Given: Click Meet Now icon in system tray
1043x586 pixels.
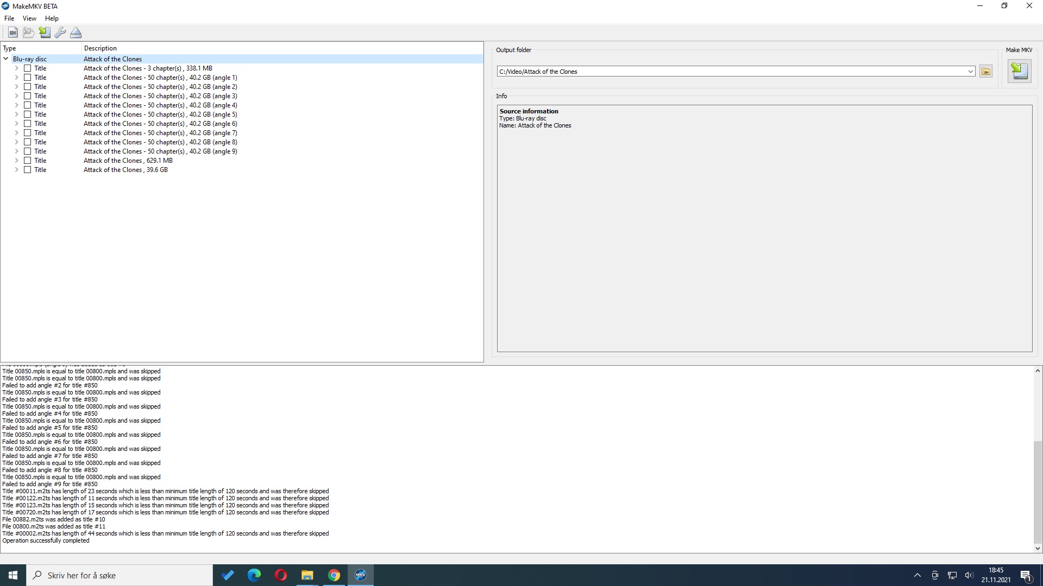Looking at the screenshot, I should (935, 575).
